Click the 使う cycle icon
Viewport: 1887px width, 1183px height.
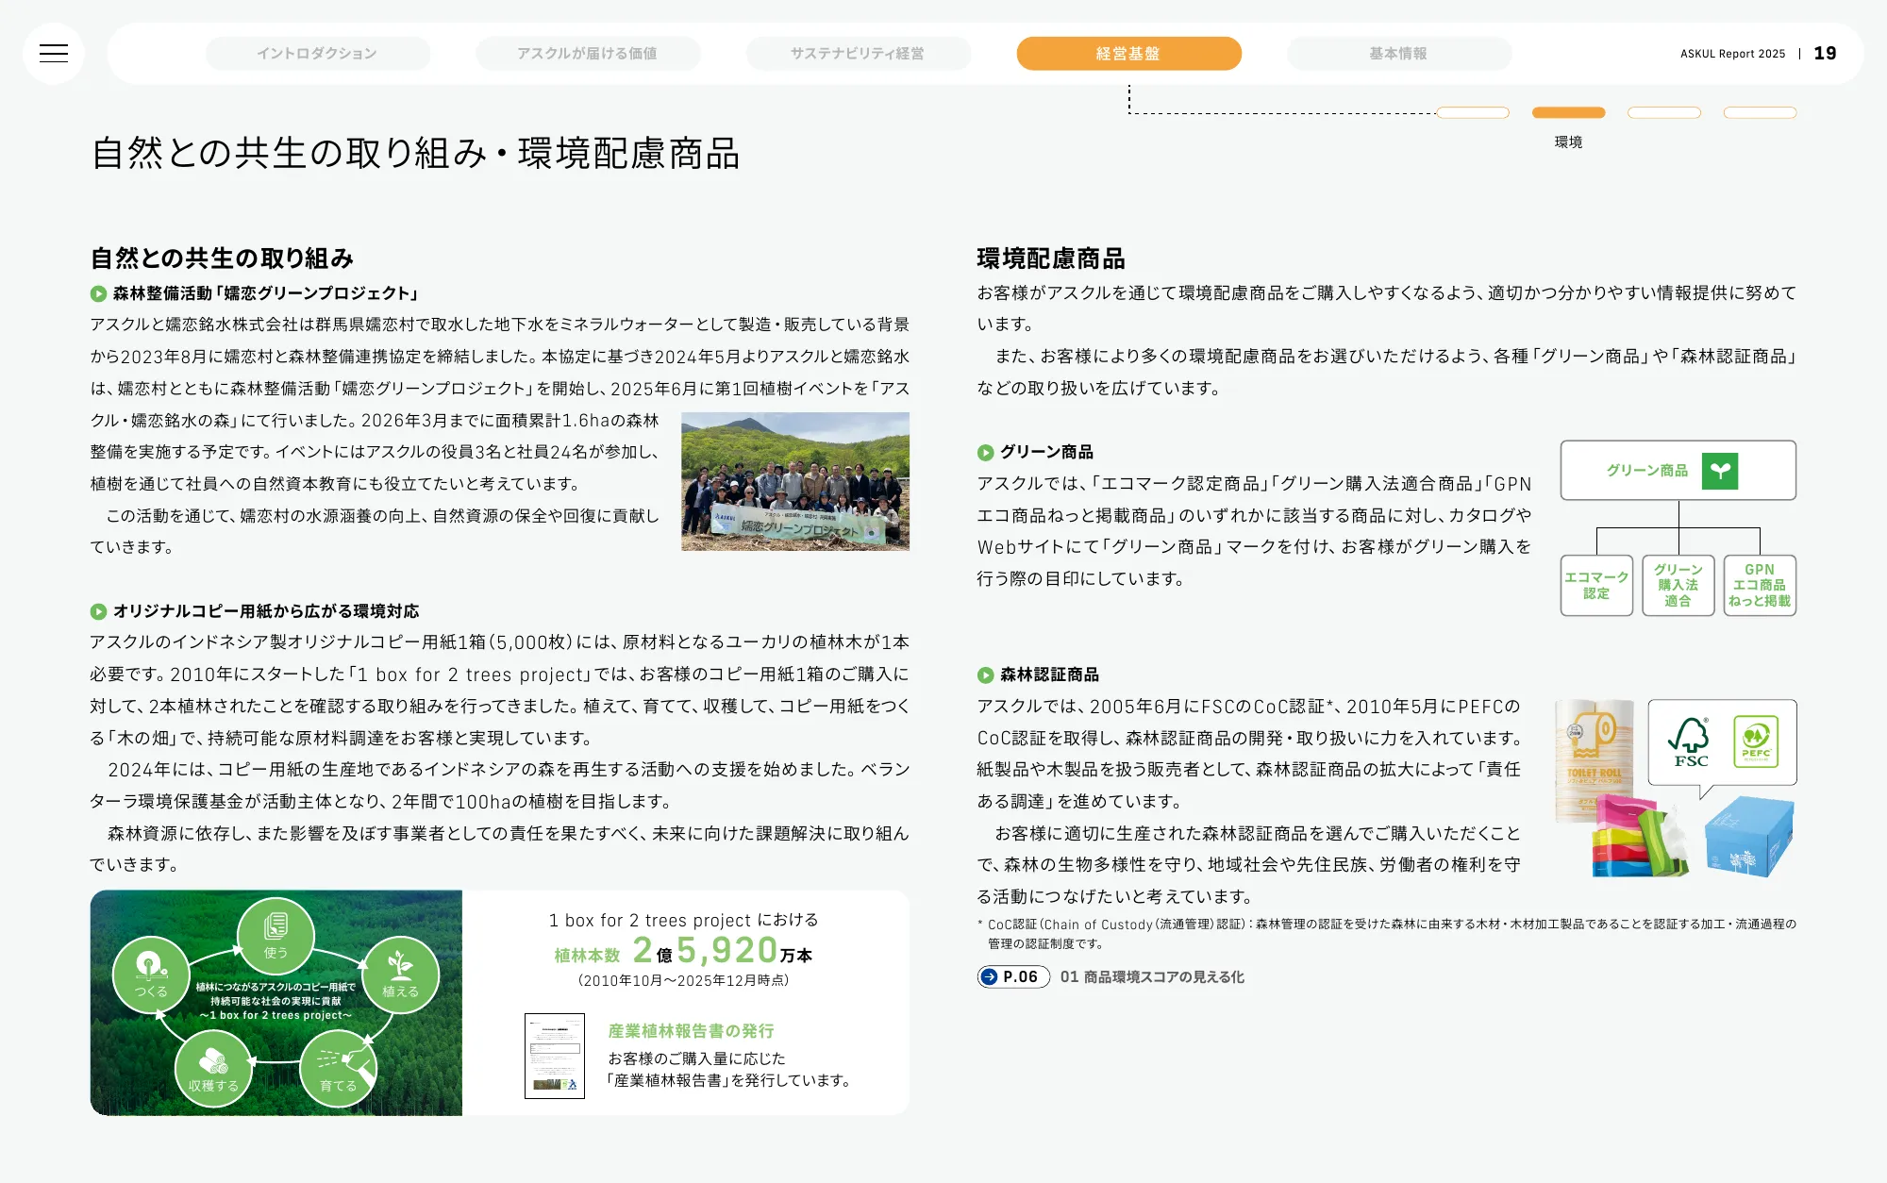276,936
